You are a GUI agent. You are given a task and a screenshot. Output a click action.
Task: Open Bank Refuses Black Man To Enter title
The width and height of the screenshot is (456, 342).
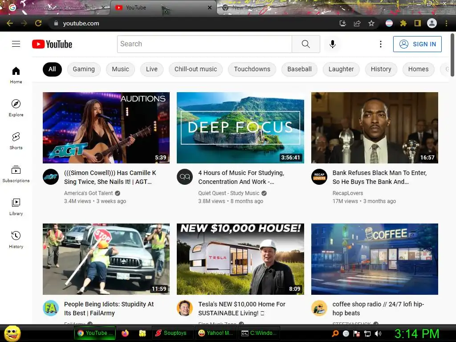click(x=379, y=177)
